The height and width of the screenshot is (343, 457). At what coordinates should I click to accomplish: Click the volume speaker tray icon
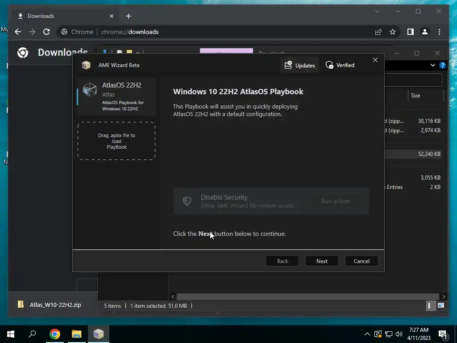coord(399,334)
